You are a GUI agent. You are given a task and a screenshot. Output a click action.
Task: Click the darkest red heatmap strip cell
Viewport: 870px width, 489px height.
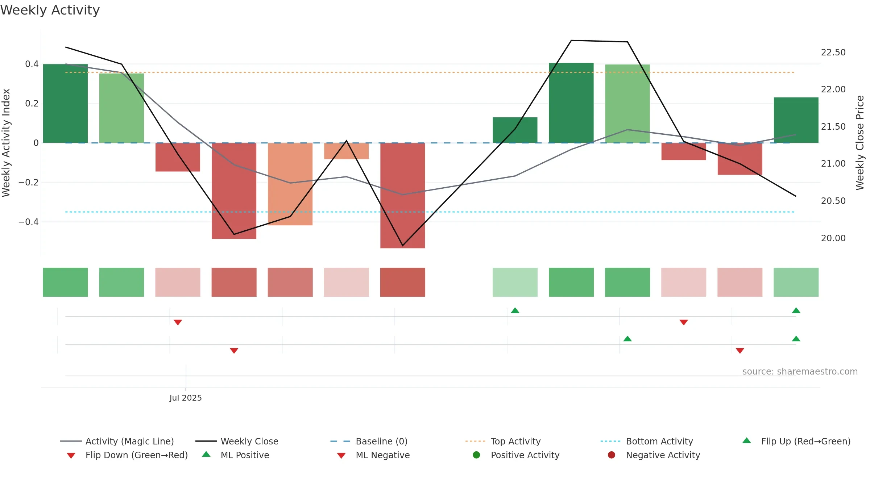pos(402,282)
